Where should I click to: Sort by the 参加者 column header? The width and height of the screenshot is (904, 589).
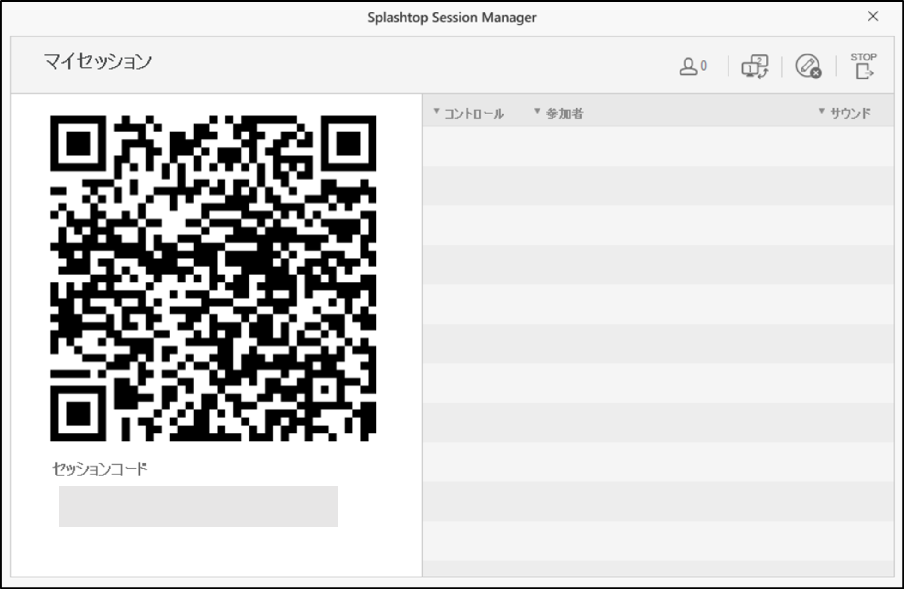pos(559,113)
